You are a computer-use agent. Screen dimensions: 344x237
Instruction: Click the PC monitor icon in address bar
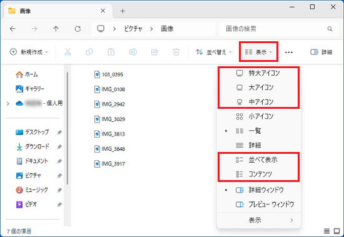click(x=101, y=29)
